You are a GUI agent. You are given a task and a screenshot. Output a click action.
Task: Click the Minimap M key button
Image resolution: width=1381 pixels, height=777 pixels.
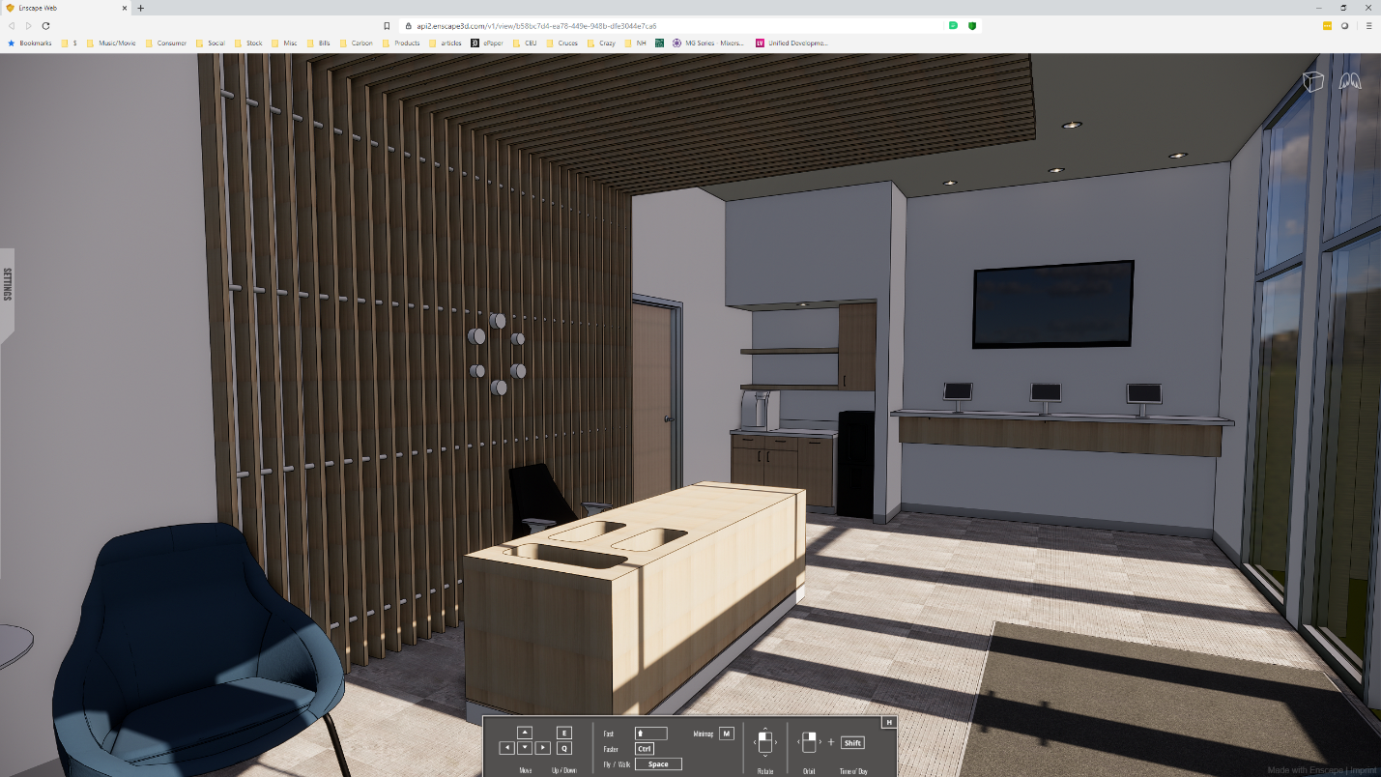726,734
